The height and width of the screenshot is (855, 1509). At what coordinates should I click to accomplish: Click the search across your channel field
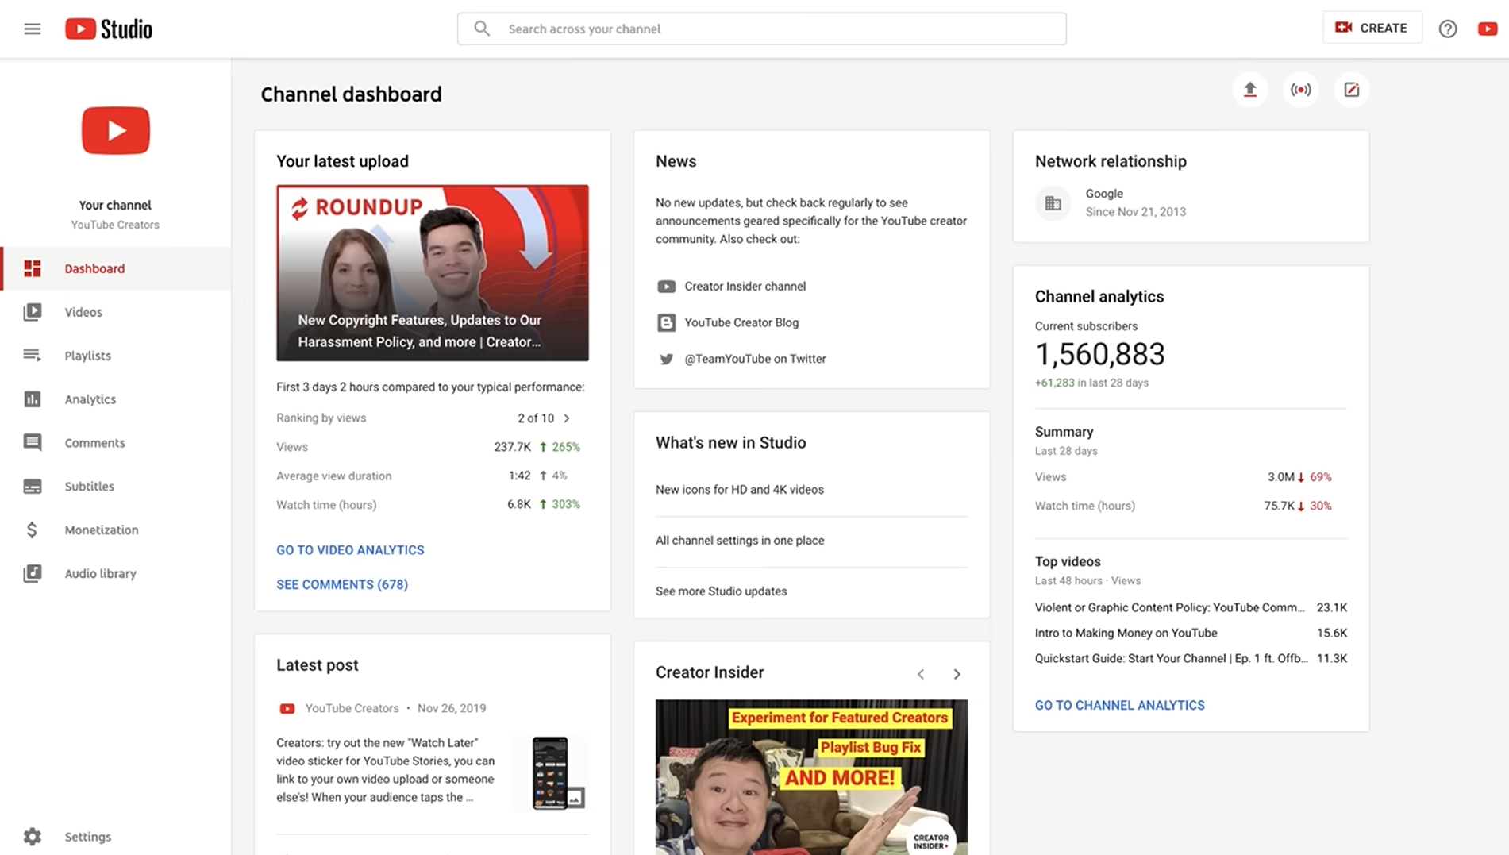point(761,29)
